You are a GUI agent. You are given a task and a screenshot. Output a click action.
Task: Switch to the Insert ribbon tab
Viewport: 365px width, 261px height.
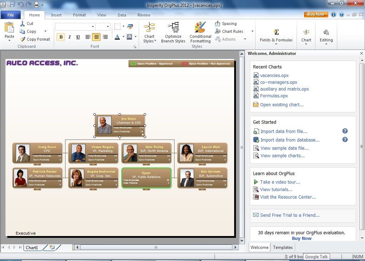pos(56,15)
